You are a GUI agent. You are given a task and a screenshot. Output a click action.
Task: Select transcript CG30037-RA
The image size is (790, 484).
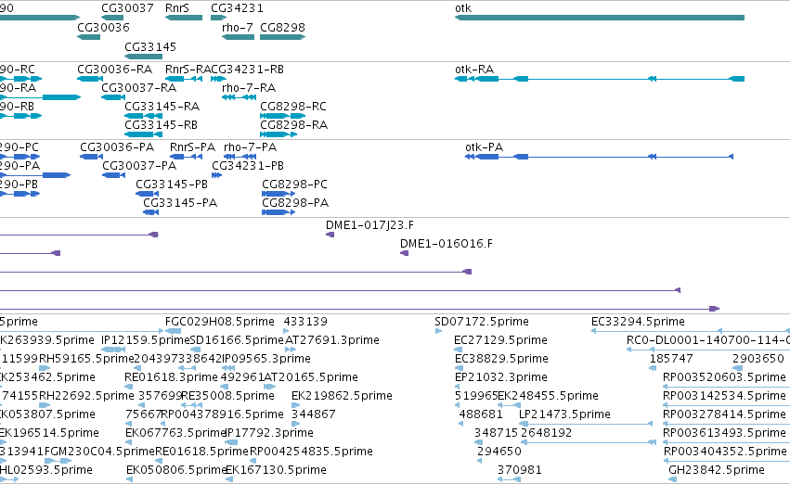tap(138, 87)
